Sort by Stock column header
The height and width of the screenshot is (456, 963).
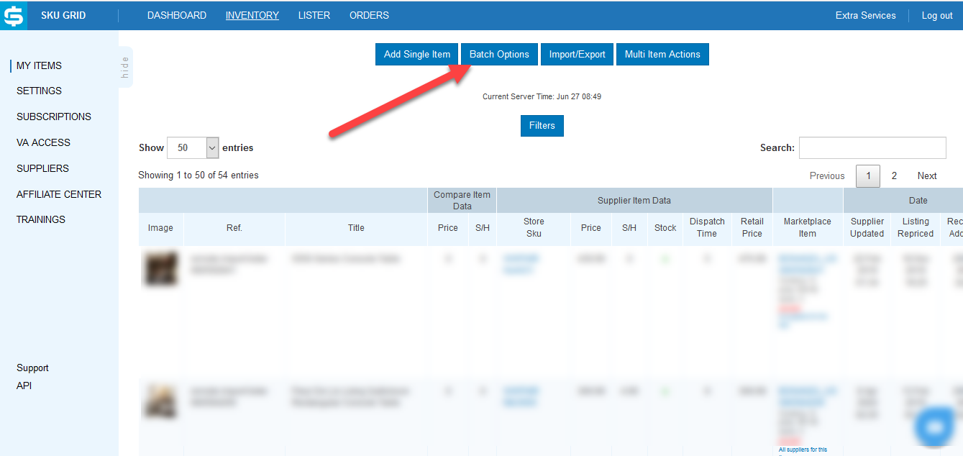(x=665, y=228)
